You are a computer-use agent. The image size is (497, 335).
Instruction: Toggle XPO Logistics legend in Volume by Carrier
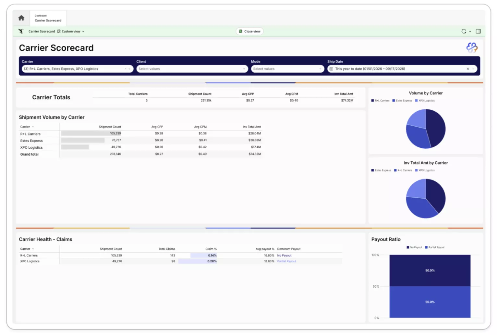coord(425,101)
